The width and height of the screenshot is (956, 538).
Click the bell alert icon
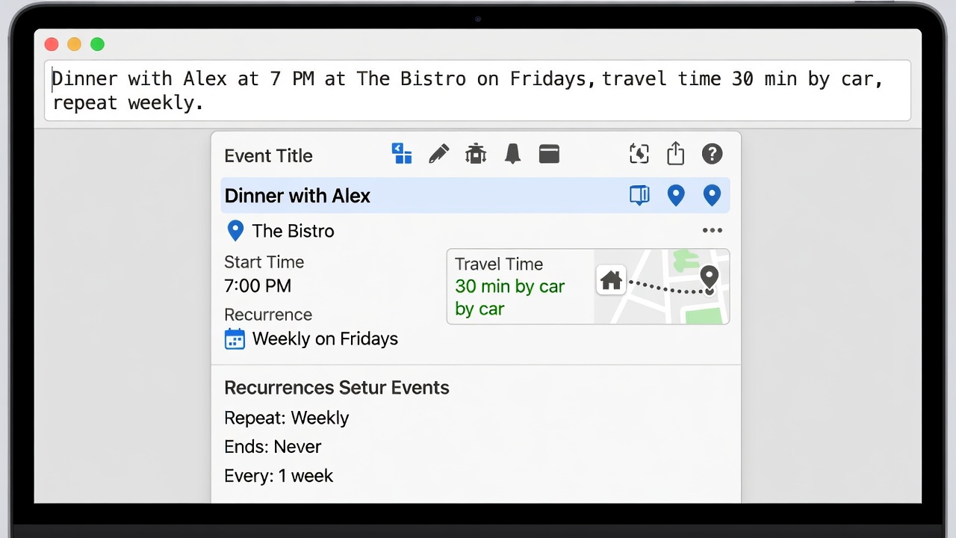(512, 154)
